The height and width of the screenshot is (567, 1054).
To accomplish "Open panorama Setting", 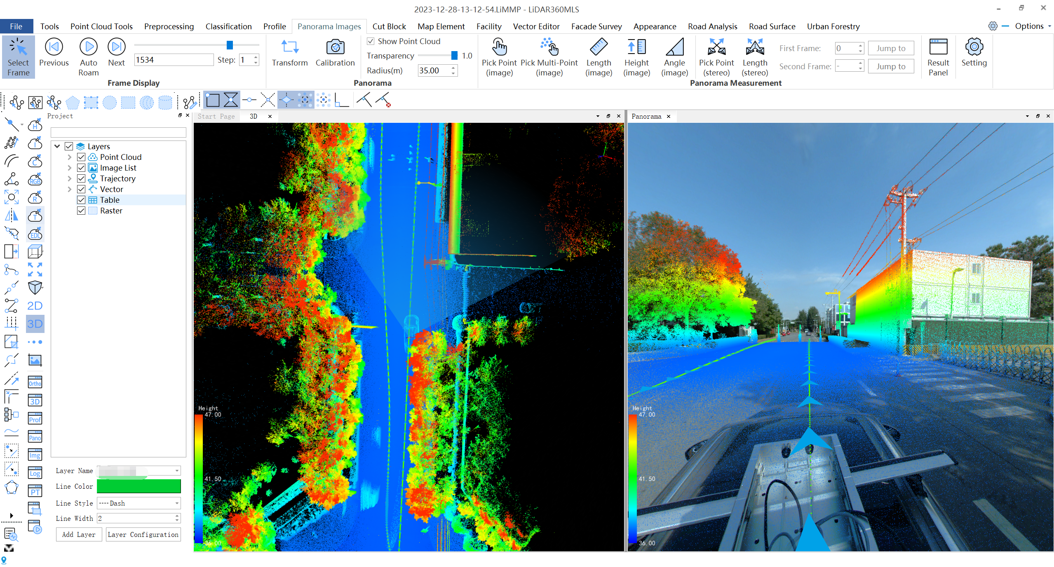I will (974, 53).
